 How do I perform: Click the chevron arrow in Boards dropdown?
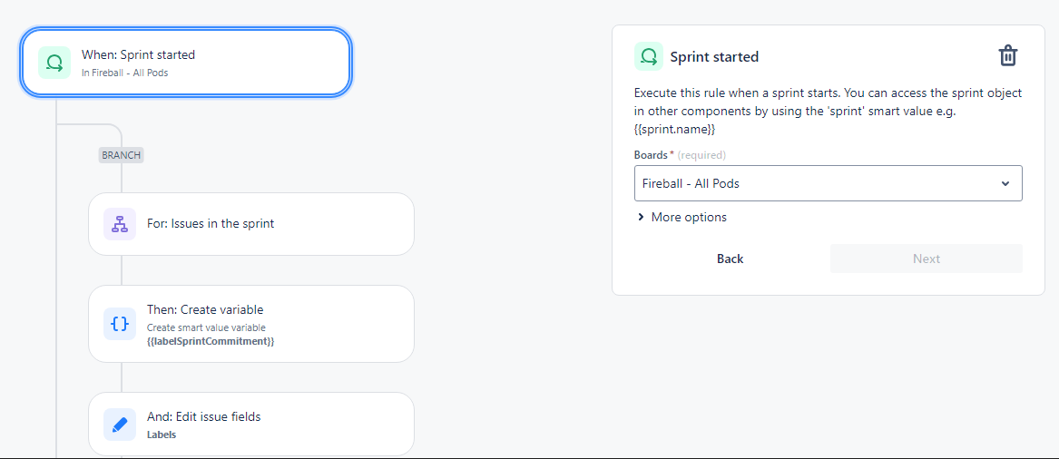point(1005,183)
